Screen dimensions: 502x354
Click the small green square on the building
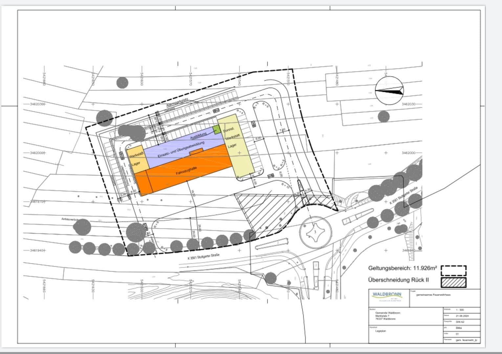216,129
